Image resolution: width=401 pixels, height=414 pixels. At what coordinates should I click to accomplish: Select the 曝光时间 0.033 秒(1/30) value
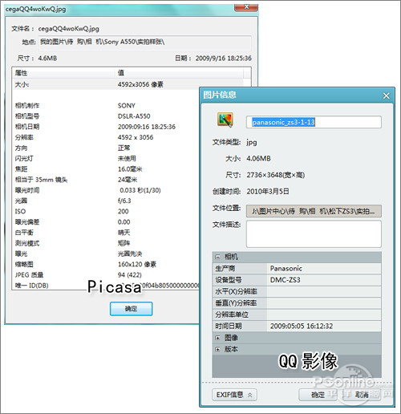(x=140, y=190)
